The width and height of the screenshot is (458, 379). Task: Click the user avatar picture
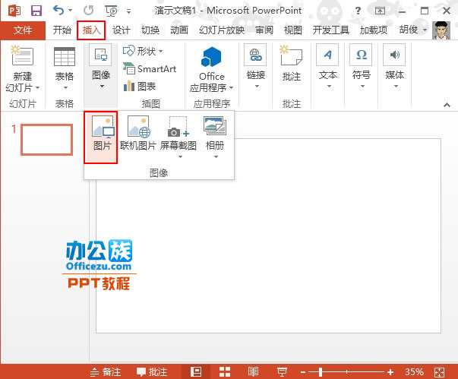click(x=441, y=30)
